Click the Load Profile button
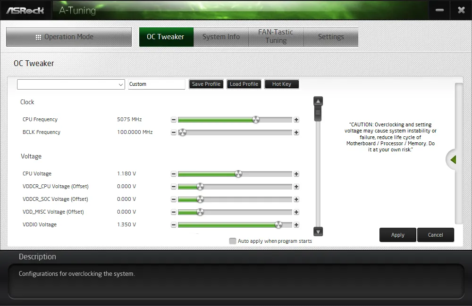Image resolution: width=472 pixels, height=306 pixels. tap(244, 84)
